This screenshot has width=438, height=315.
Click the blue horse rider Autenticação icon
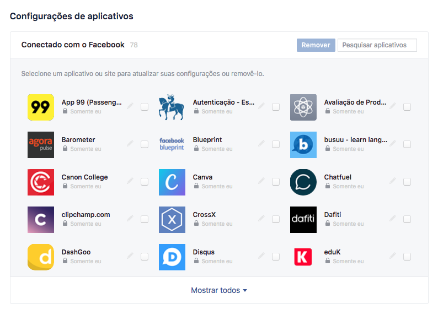[172, 107]
